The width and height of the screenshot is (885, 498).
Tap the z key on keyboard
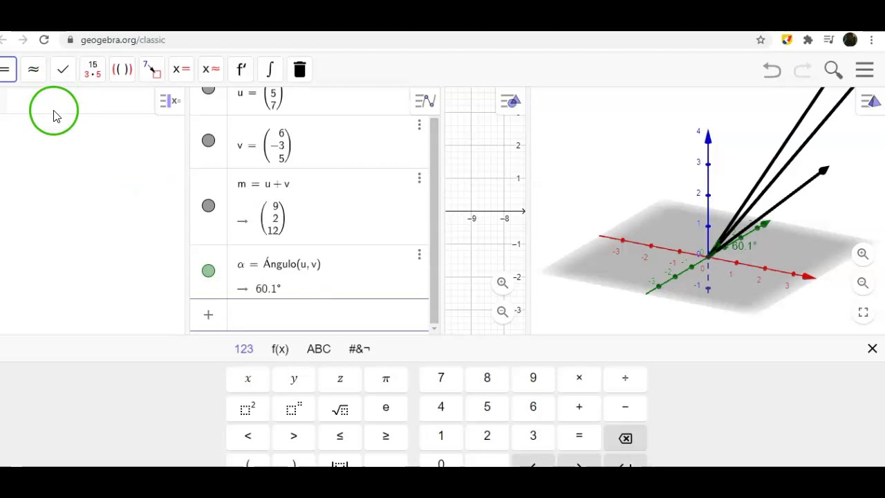340,378
